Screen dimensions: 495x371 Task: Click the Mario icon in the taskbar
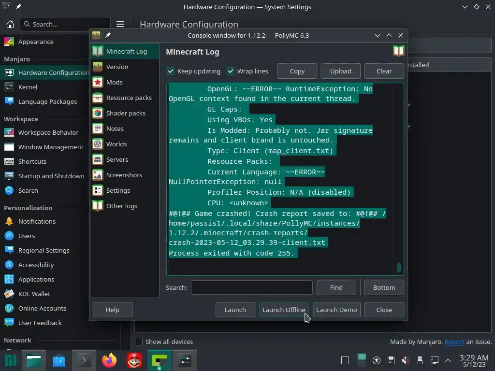pyautogui.click(x=134, y=360)
